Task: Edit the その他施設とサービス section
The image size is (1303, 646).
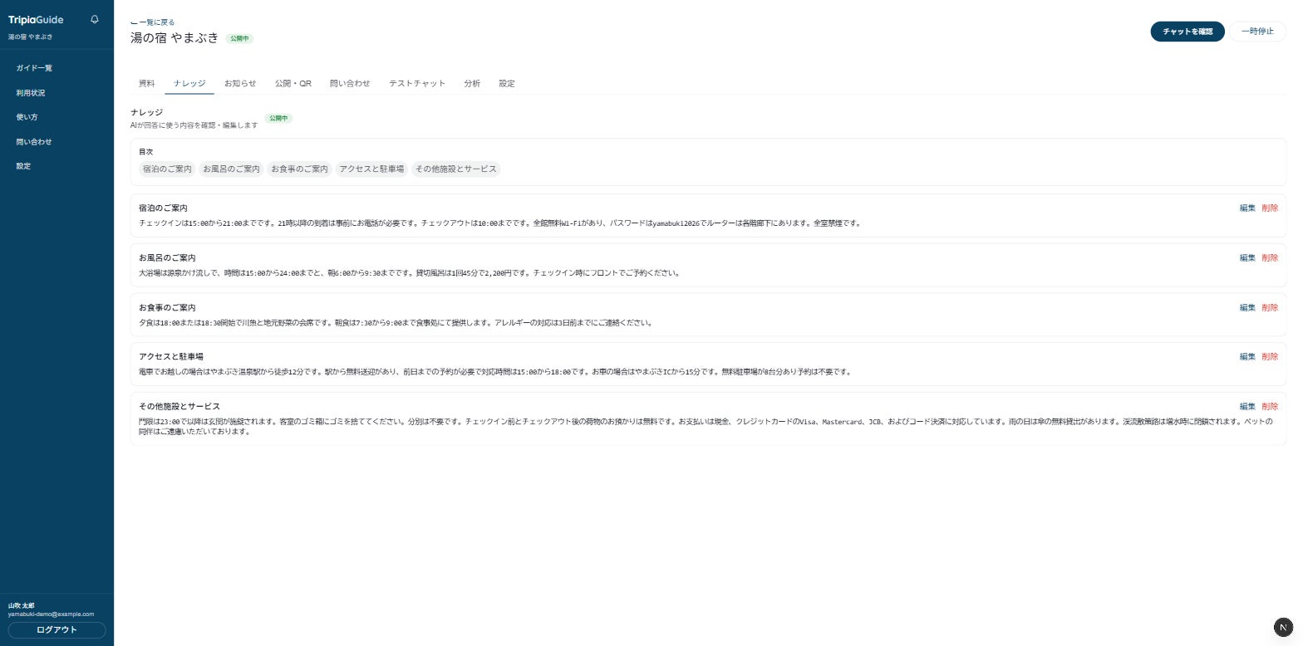Action: 1247,407
